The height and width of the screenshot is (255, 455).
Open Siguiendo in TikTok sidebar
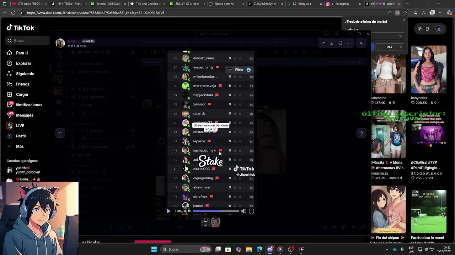25,74
